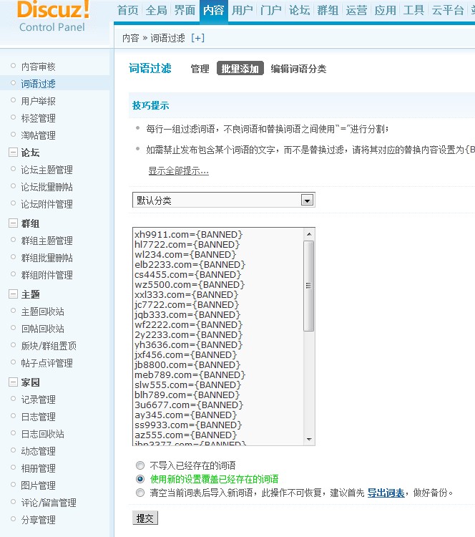Screen dimensions: 475x537
Task: Click scroll-up arrow of the word list
Action: tap(309, 234)
